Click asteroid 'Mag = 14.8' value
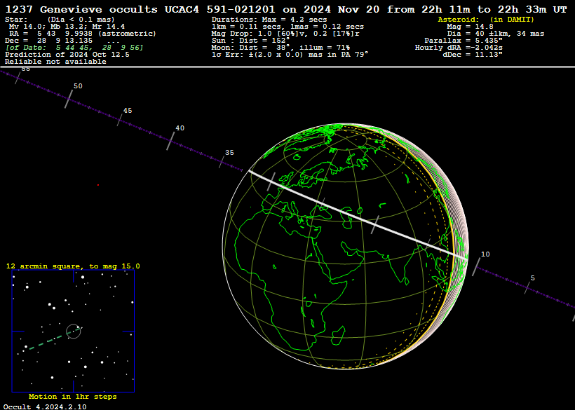The width and height of the screenshot is (575, 410). tap(470, 27)
